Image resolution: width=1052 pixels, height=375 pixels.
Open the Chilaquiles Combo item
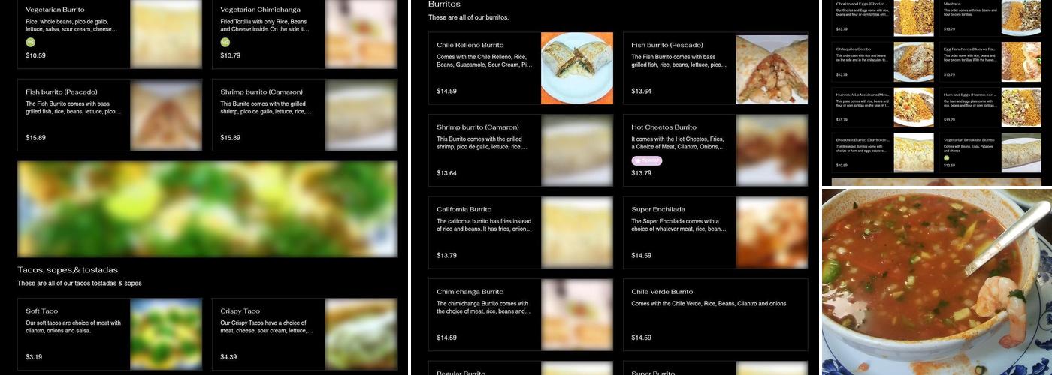pyautogui.click(x=883, y=62)
